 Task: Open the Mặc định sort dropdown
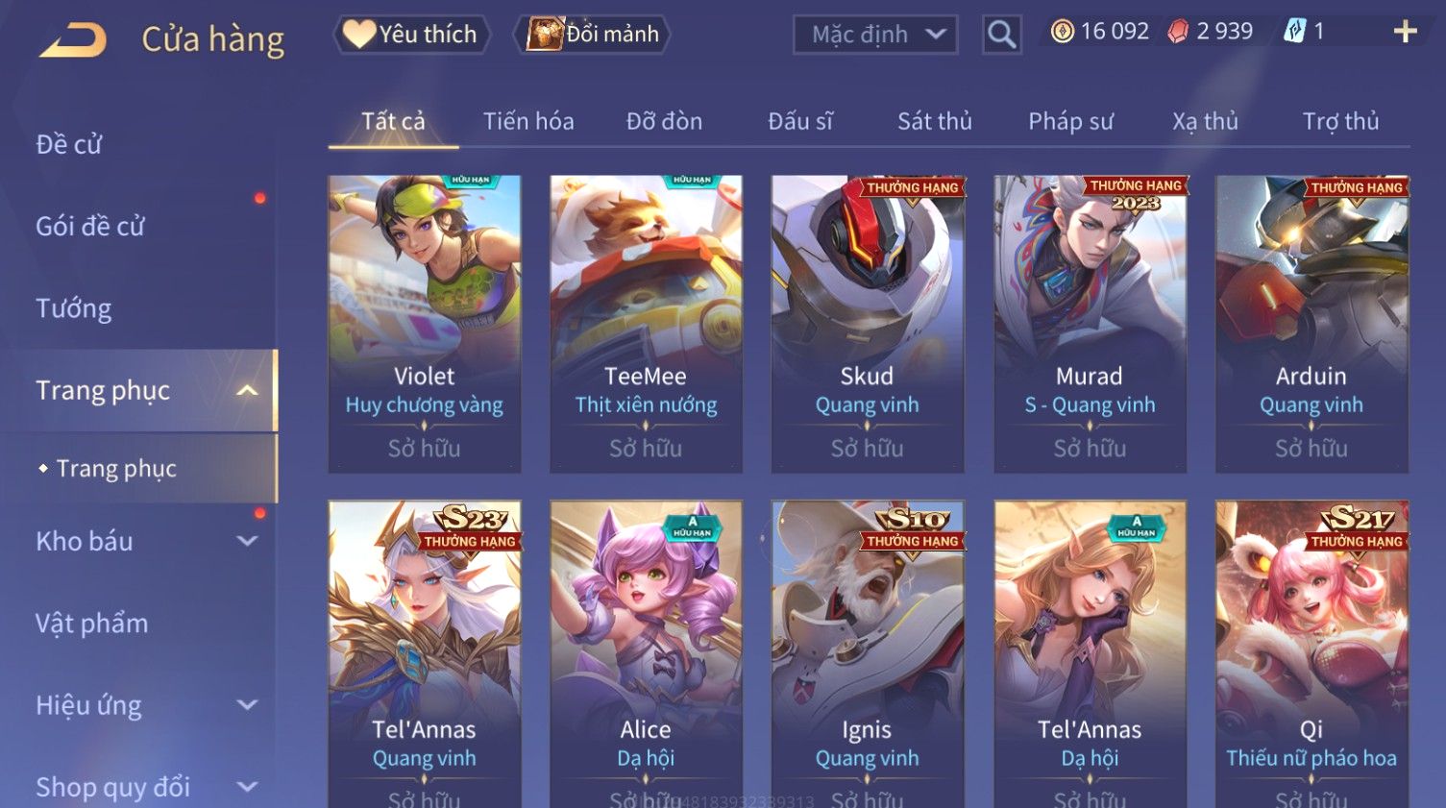(875, 36)
